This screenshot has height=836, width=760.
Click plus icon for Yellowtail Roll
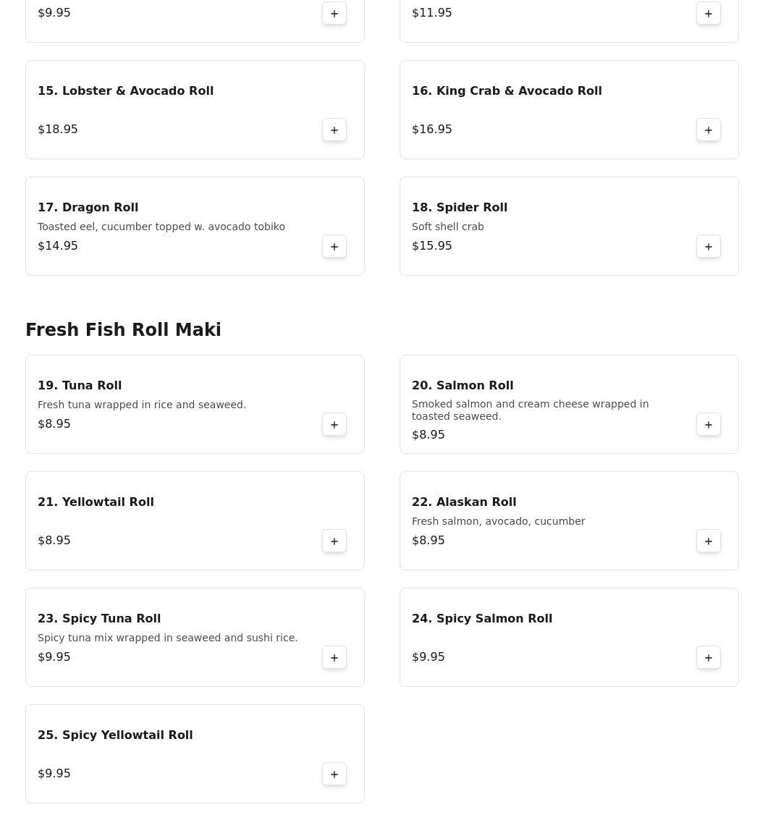coord(334,541)
